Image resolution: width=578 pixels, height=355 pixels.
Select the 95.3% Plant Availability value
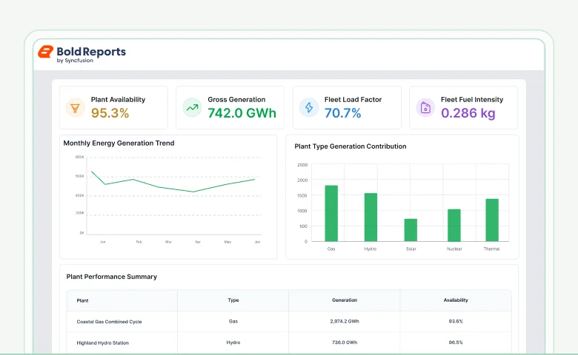(x=110, y=113)
